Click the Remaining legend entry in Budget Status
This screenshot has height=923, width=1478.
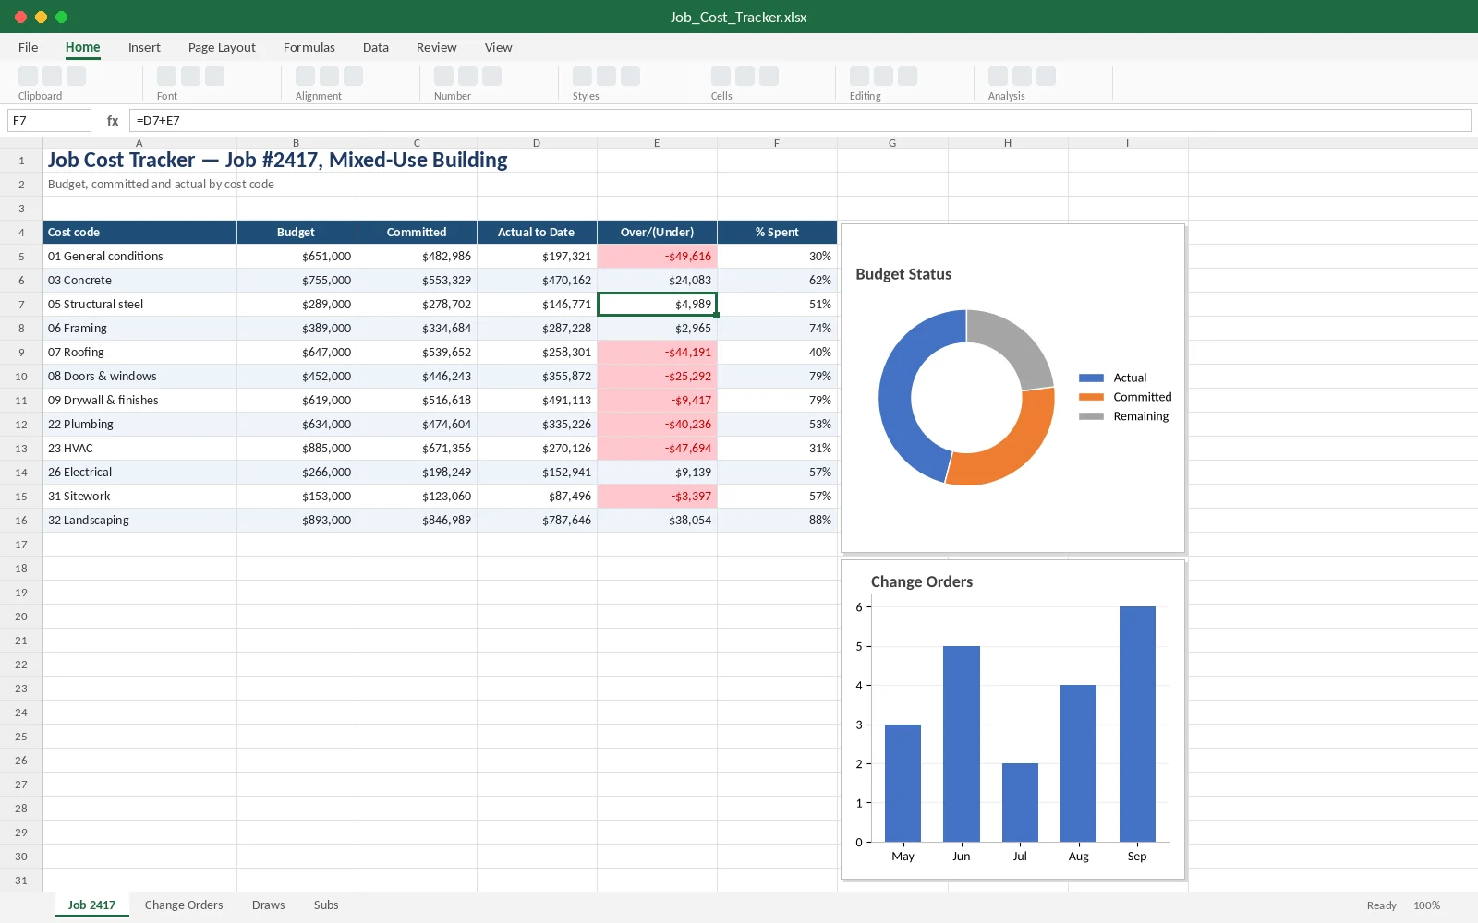point(1124,416)
